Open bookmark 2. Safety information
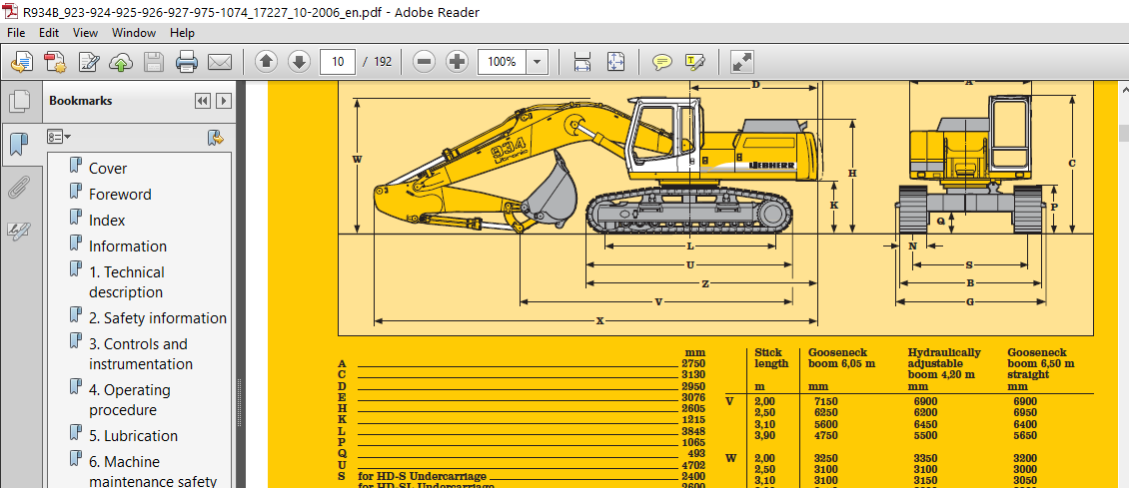 158,317
